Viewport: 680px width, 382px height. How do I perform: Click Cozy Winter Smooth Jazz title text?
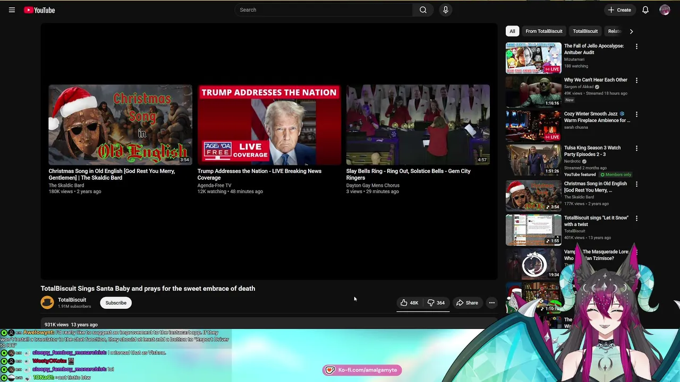click(597, 117)
